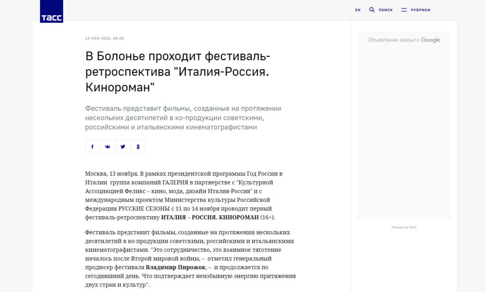486x292 pixels.
Task: Click the ПОИСК text label
Action: tap(385, 10)
